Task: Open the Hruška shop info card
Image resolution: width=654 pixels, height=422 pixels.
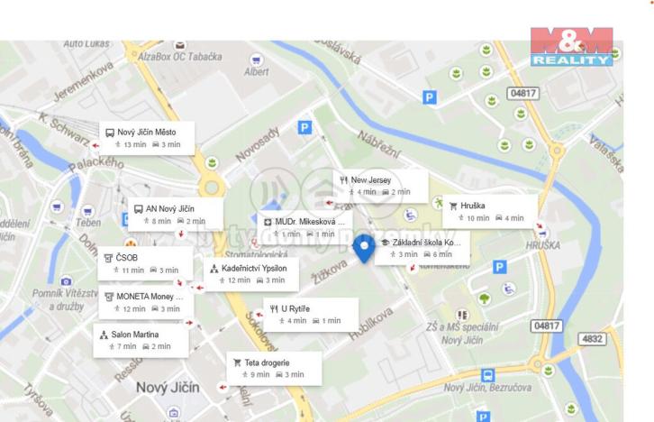Action: [x=490, y=212]
